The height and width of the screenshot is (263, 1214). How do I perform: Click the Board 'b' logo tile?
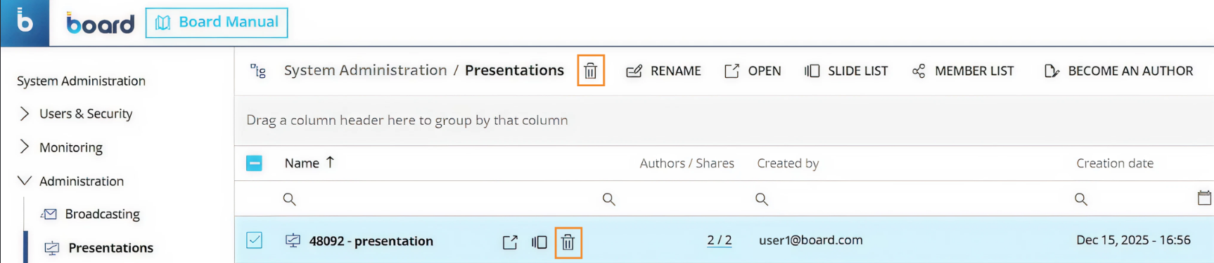pos(25,23)
